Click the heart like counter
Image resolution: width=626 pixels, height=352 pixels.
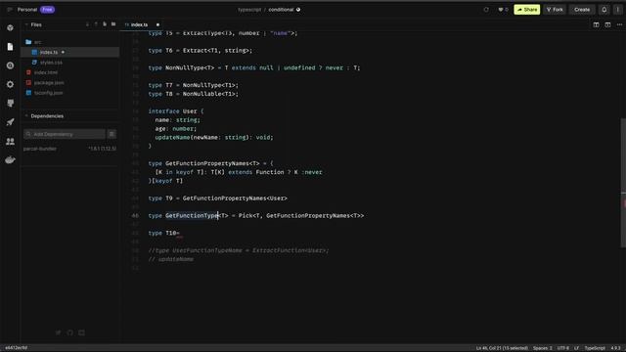[x=503, y=10]
